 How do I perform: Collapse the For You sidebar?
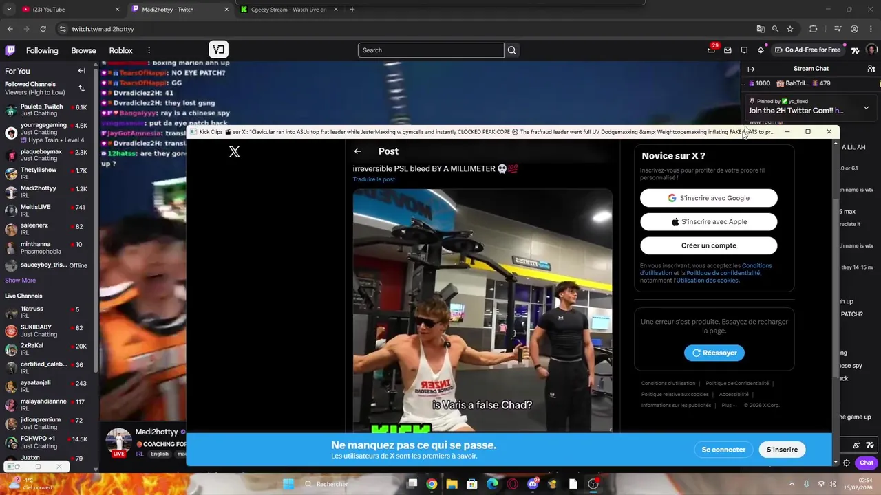tap(81, 71)
